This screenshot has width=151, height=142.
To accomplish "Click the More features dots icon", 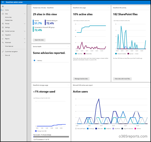I will (3, 46).
